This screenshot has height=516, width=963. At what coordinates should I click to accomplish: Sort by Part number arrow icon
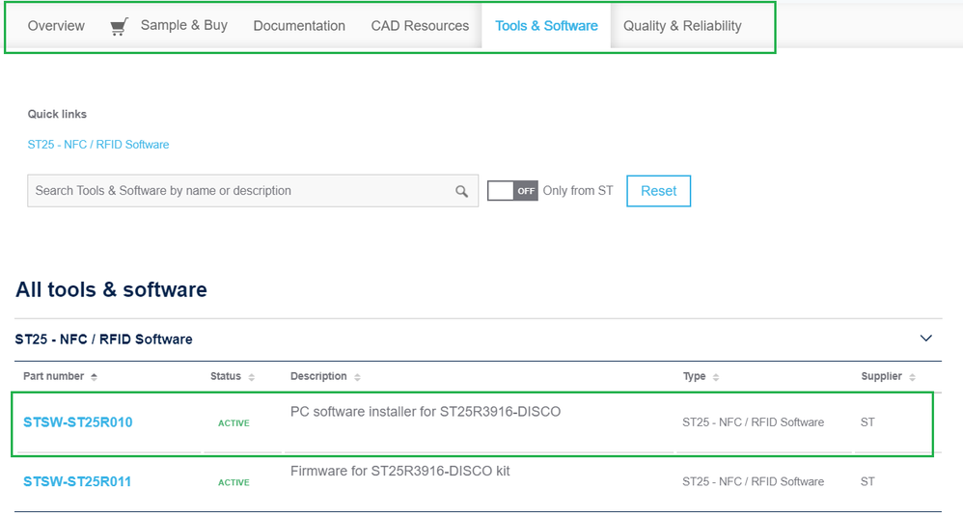(94, 377)
